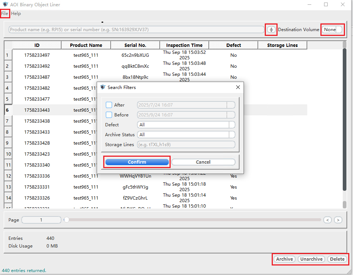
Task: Click the Archive button
Action: coord(285,259)
